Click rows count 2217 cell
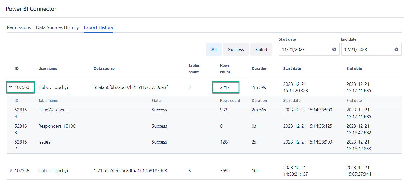Image resolution: width=404 pixels, height=180 pixels. coord(225,87)
